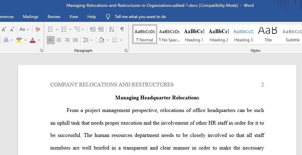Click the Managing Headquarter Relocations heading
This screenshot has height=155, width=302.
tap(157, 98)
